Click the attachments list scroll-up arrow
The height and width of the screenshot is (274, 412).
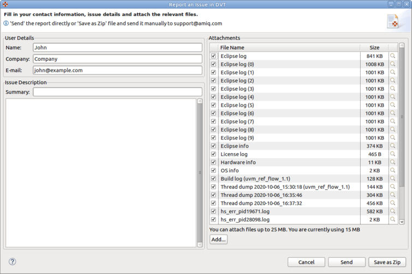(402, 45)
